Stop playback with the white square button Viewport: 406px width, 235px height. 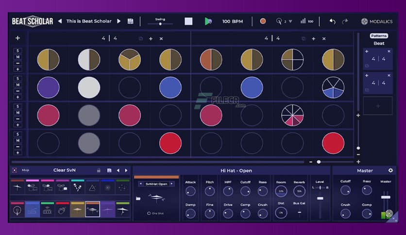pos(188,21)
